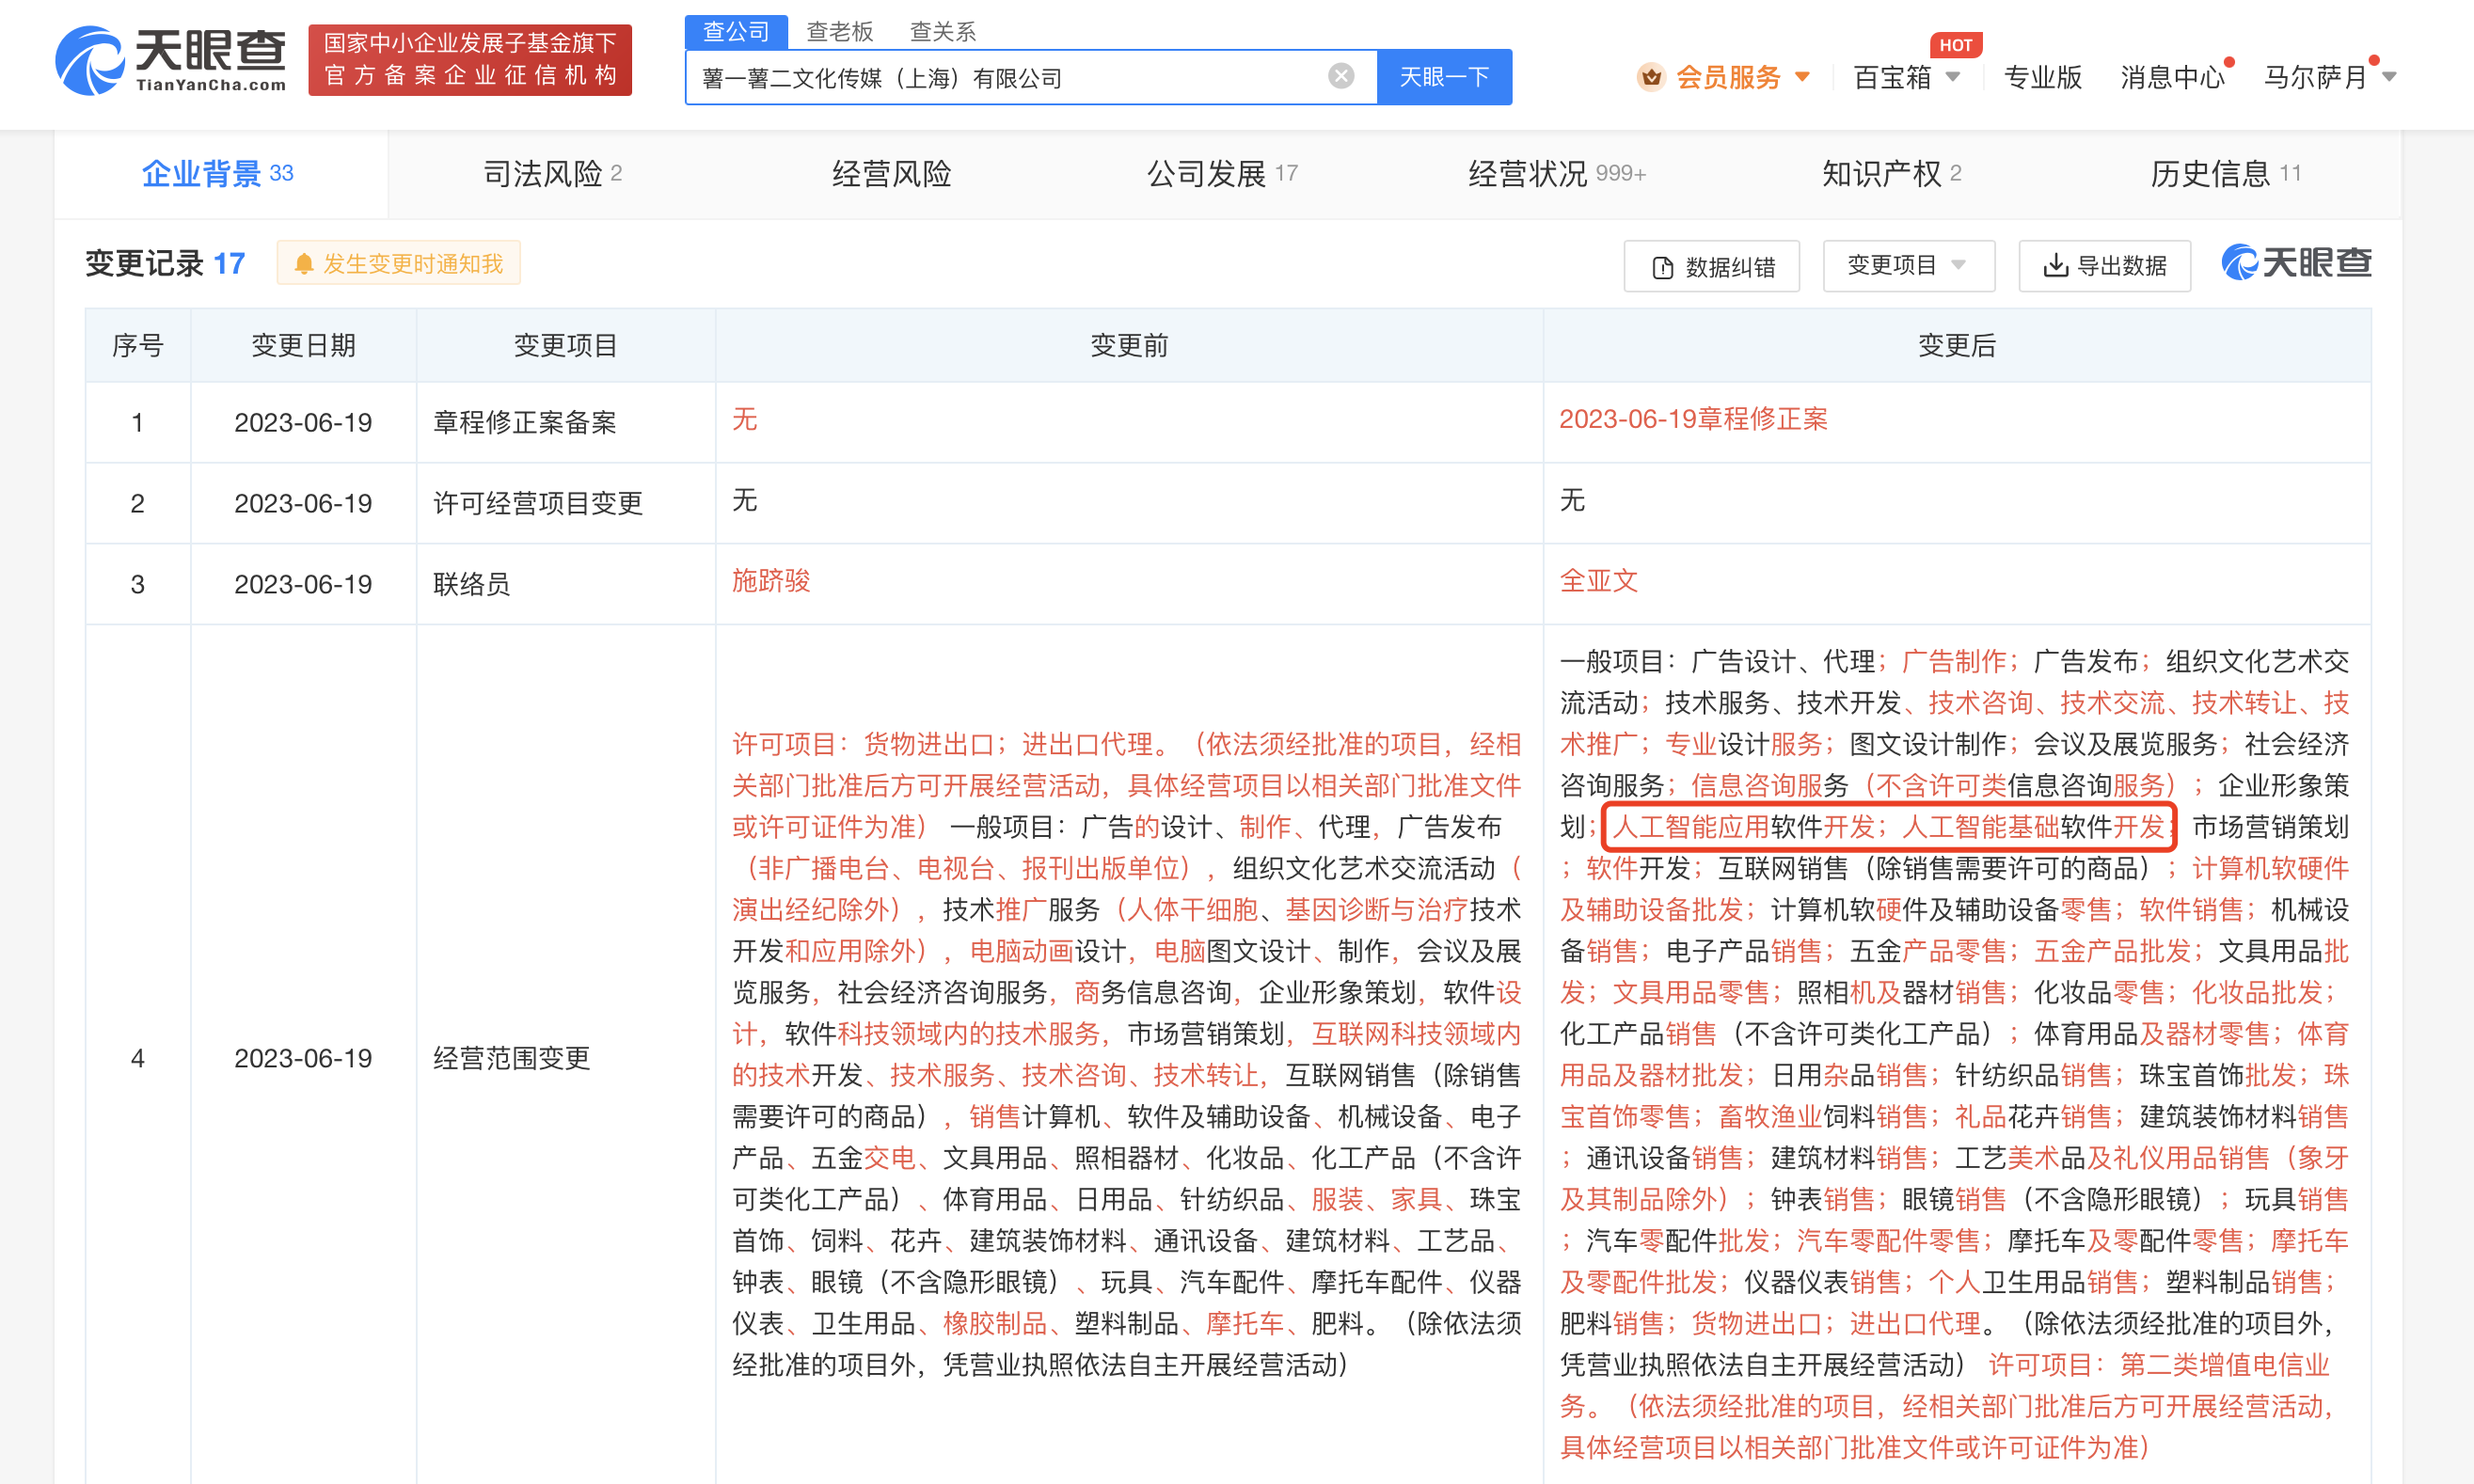The image size is (2474, 1484).
Task: Open the 变更项目 filter dropdown
Action: (x=1908, y=265)
